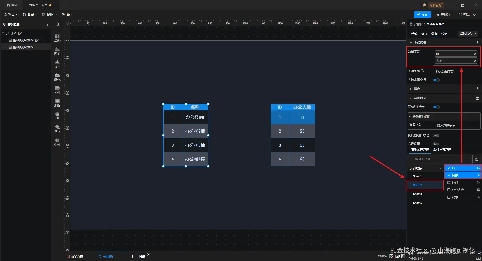The height and width of the screenshot is (261, 482).
Task: Click the 预览 preview button
Action: (464, 15)
